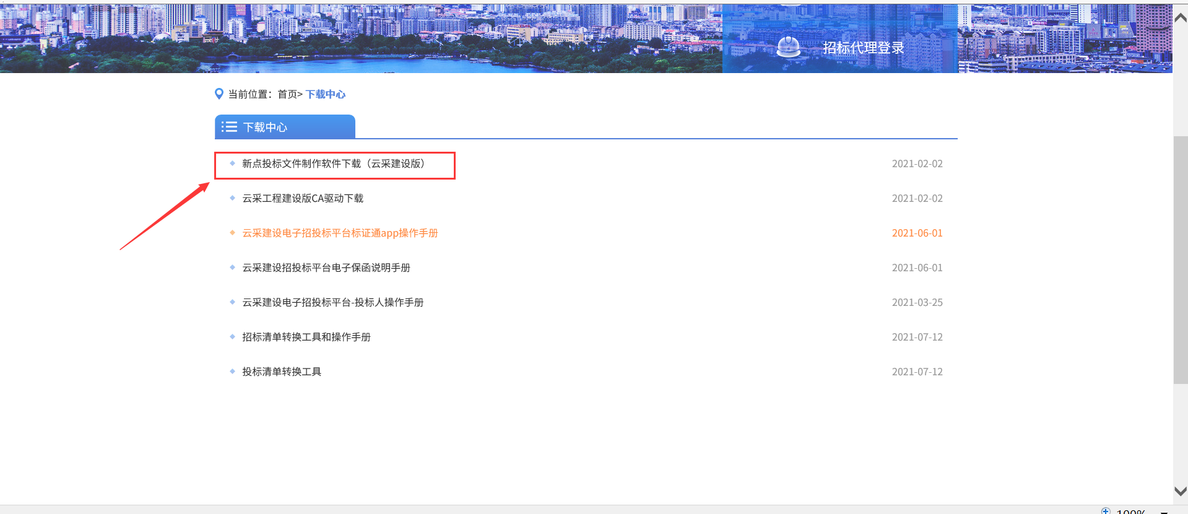Image resolution: width=1188 pixels, height=514 pixels.
Task: Open 招标清单转换工具和操作手册 link
Action: 306,337
